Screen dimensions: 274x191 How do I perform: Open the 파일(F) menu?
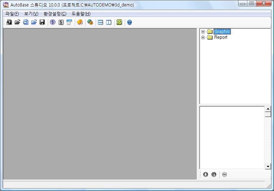click(12, 14)
